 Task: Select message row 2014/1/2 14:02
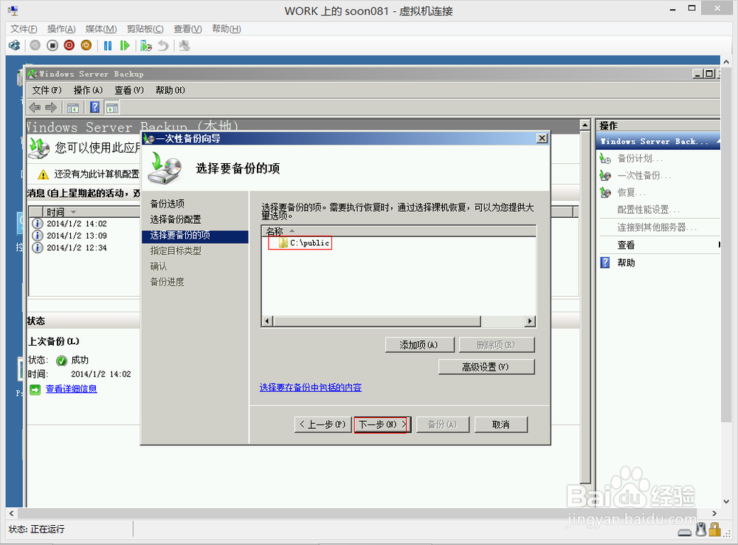(x=77, y=223)
